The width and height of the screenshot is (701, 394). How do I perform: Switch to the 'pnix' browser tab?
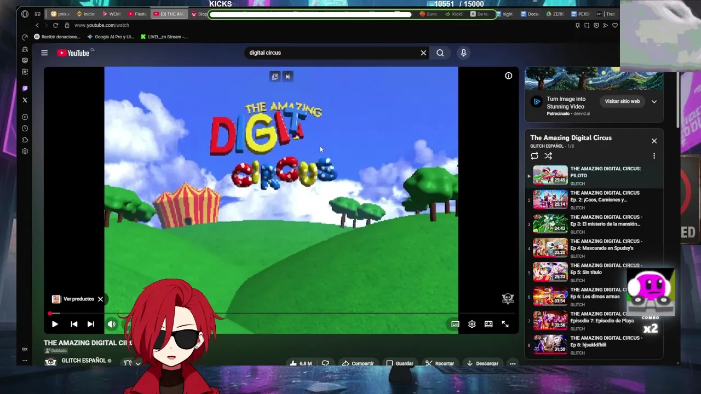point(60,14)
